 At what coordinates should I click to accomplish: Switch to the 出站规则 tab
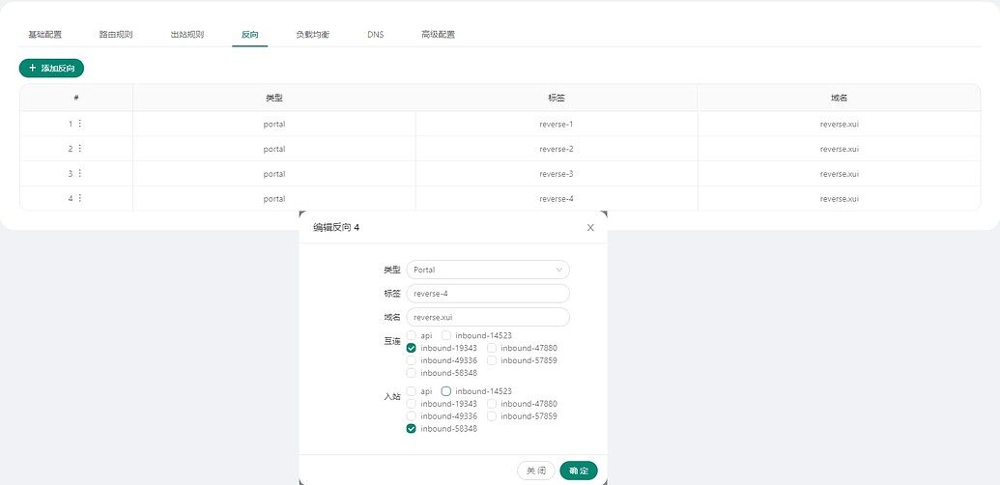pyautogui.click(x=187, y=35)
